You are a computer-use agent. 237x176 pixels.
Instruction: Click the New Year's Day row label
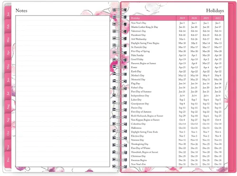coord(138,23)
